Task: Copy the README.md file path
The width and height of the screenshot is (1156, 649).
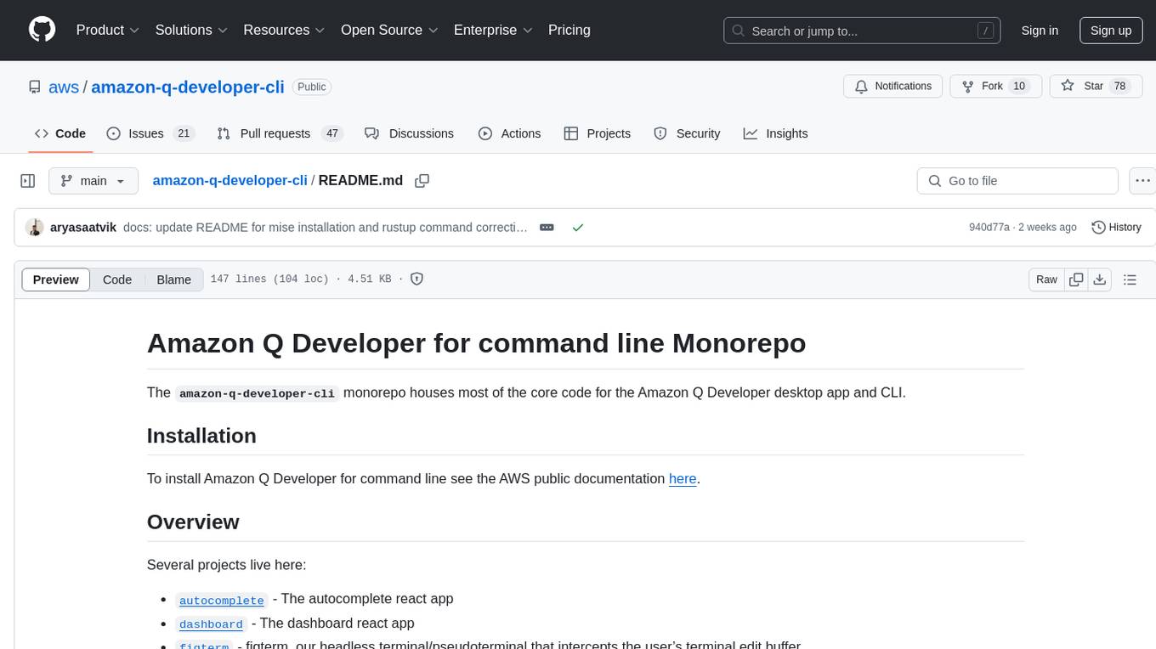Action: (422, 181)
